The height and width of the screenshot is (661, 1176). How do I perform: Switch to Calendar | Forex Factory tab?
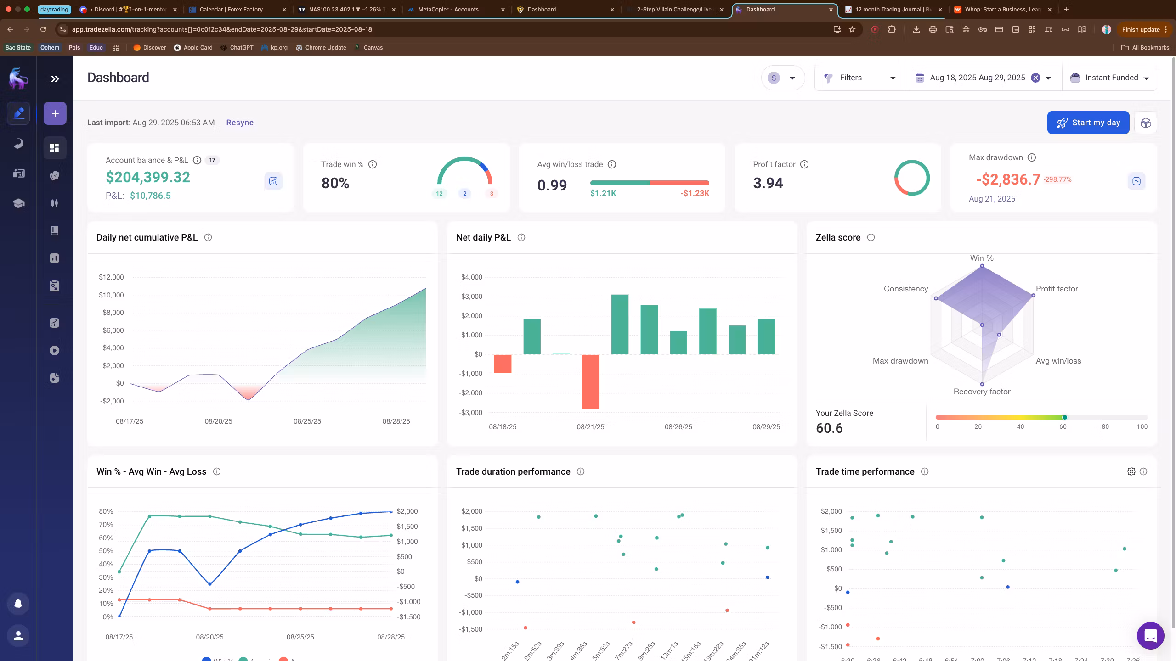pos(231,9)
